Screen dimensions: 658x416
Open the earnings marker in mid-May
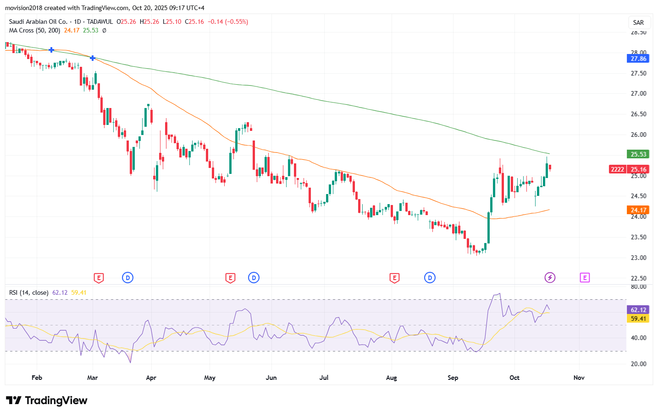pyautogui.click(x=230, y=278)
